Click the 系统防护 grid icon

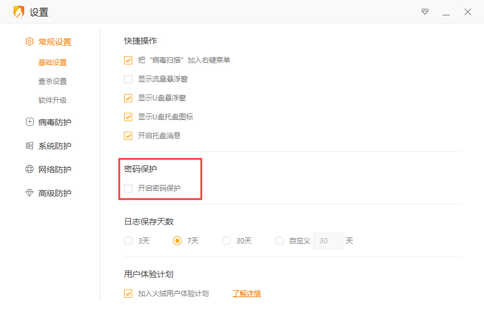point(30,146)
